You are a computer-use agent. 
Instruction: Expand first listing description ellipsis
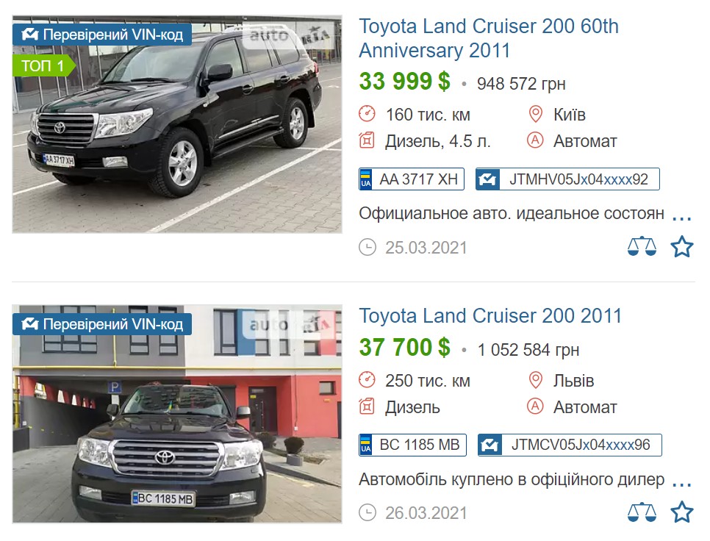click(x=681, y=218)
